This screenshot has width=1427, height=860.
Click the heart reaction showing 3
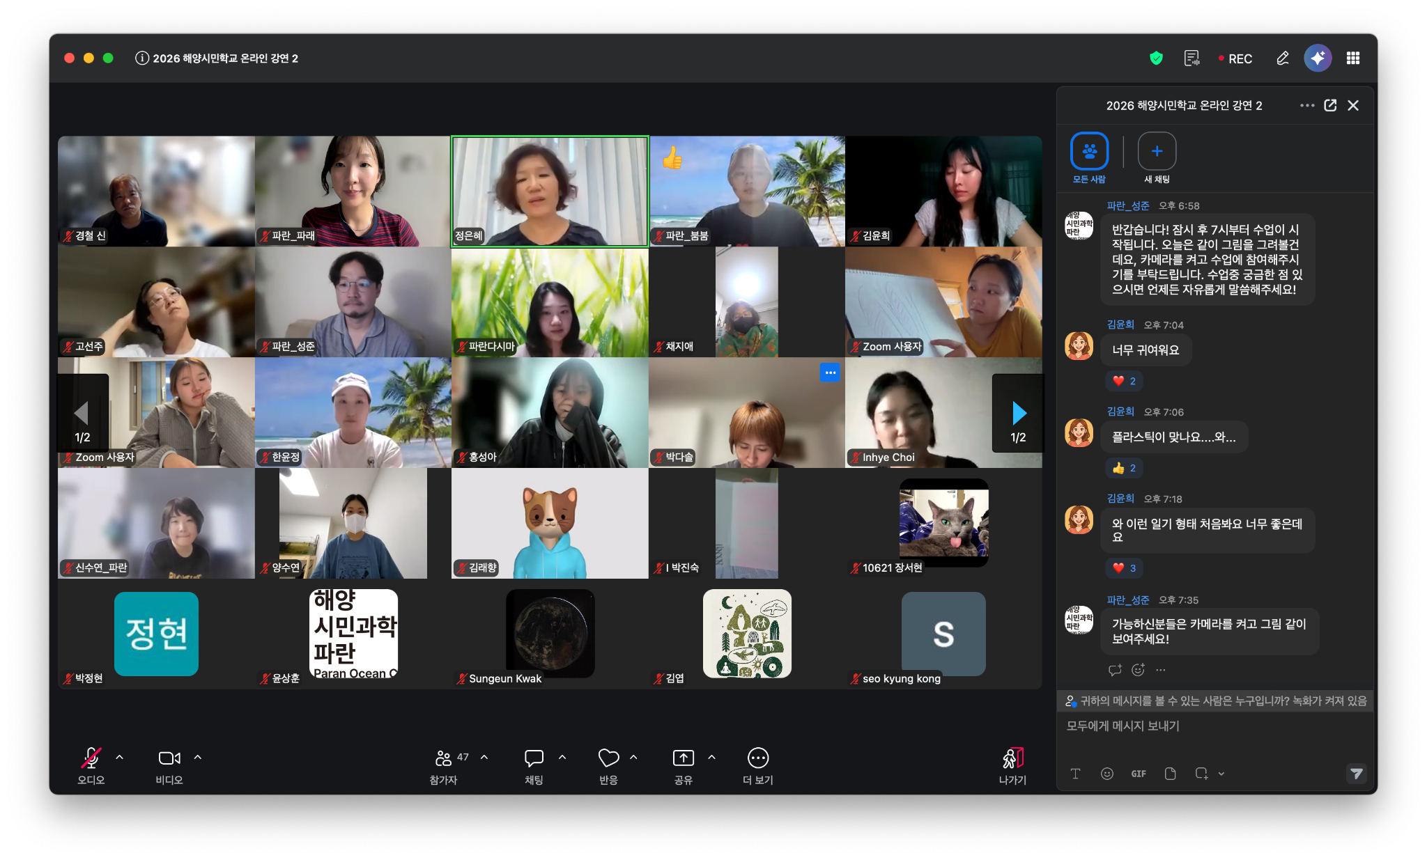1125,568
